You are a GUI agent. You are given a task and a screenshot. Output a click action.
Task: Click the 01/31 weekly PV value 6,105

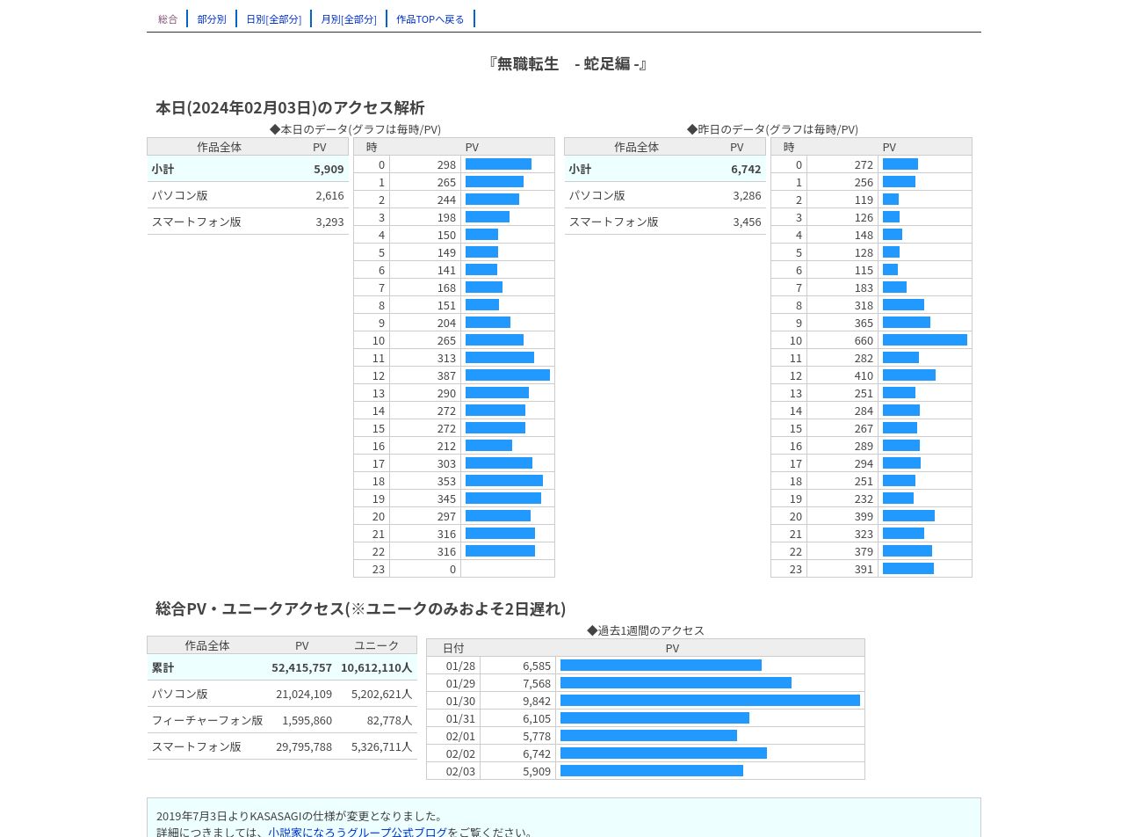pos(537,718)
